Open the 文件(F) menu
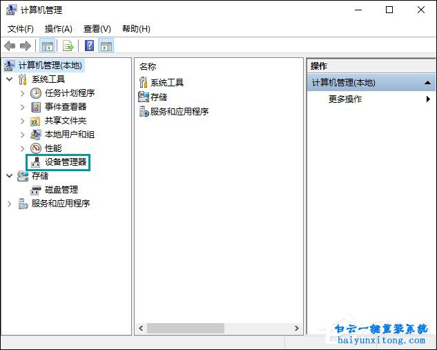Screen dimensions: 437x350 (20, 29)
